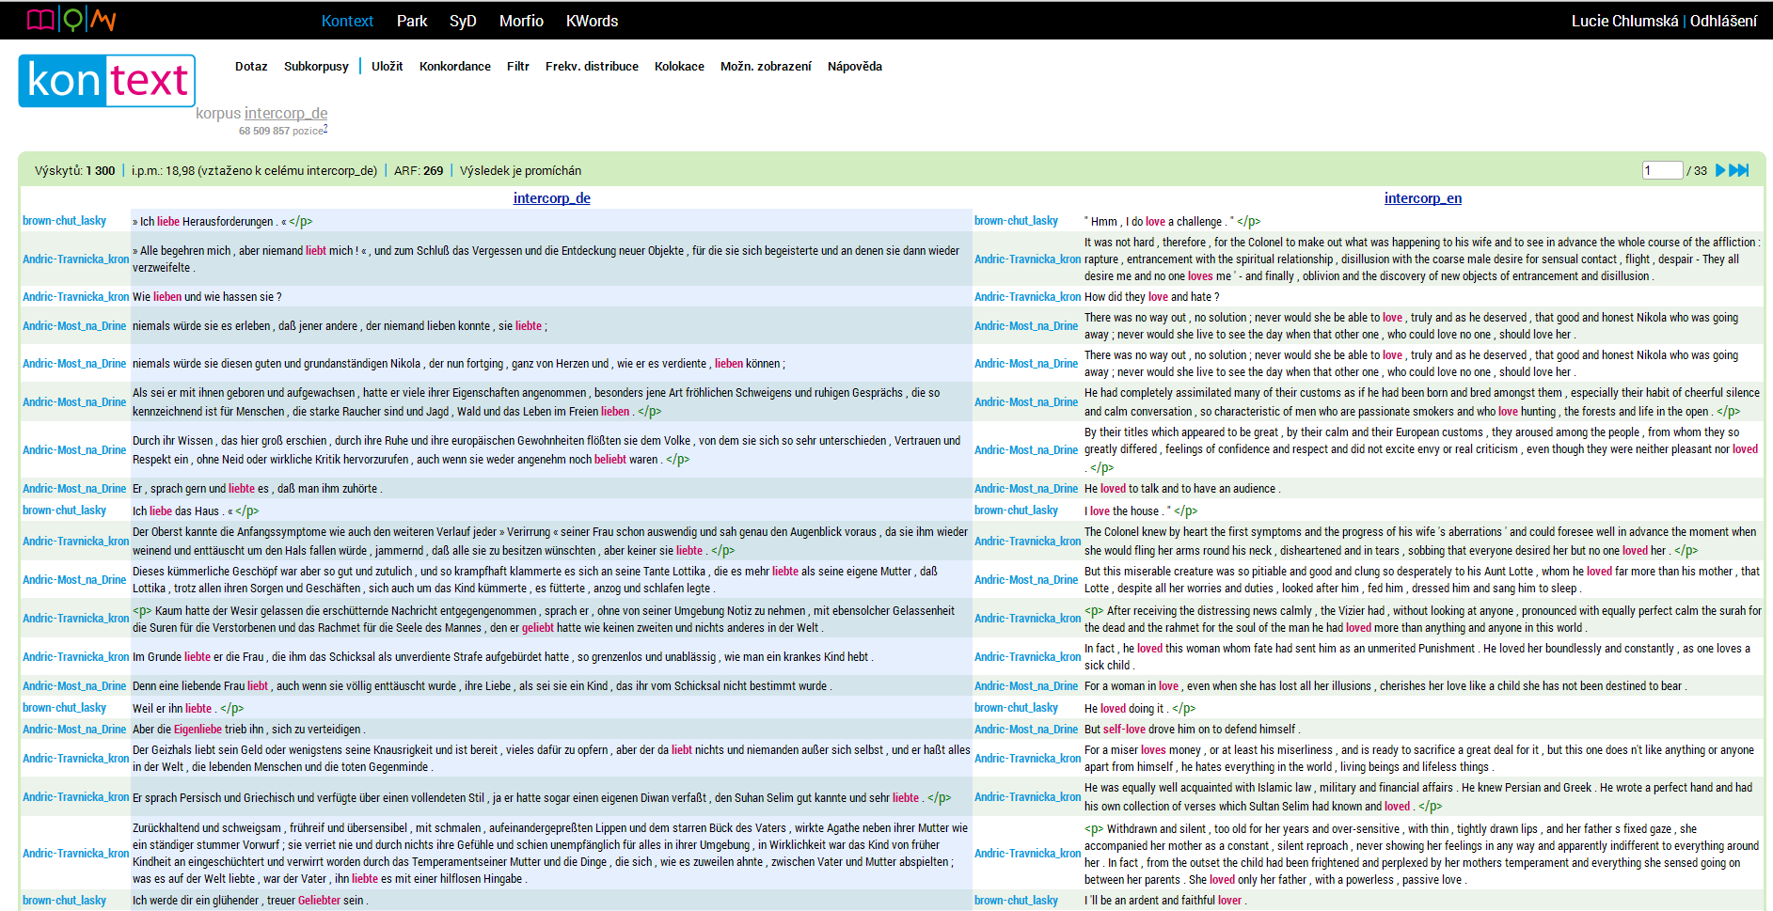This screenshot has height=911, width=1773.
Task: Open the Možn. zobrazení menu
Action: [x=766, y=66]
